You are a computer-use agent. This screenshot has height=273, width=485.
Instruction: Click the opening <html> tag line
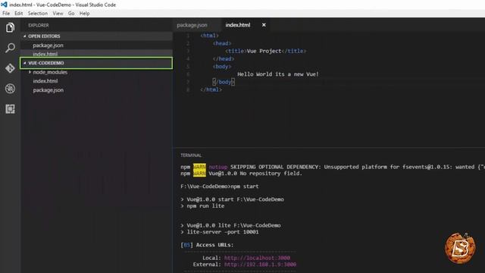tap(209, 36)
